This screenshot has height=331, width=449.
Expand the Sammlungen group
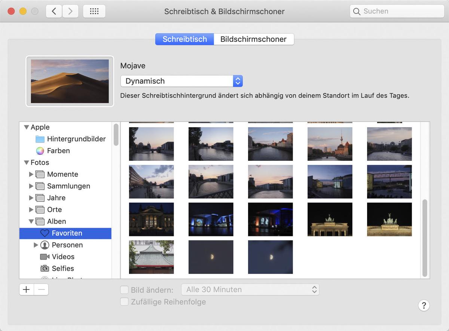click(31, 186)
